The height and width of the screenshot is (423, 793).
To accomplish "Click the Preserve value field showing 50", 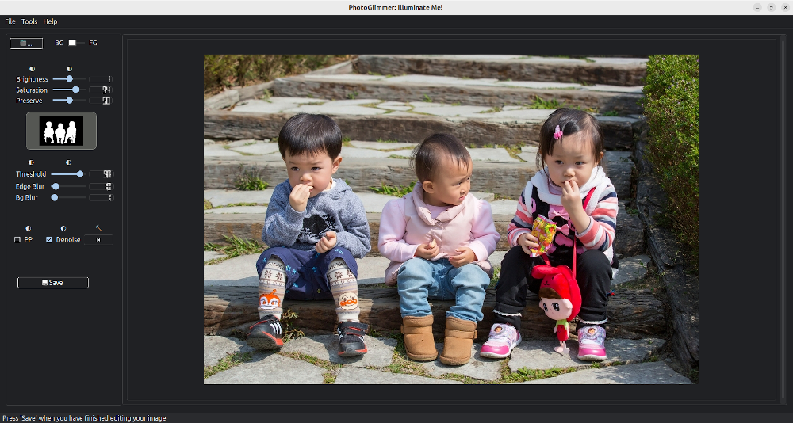I will (101, 101).
